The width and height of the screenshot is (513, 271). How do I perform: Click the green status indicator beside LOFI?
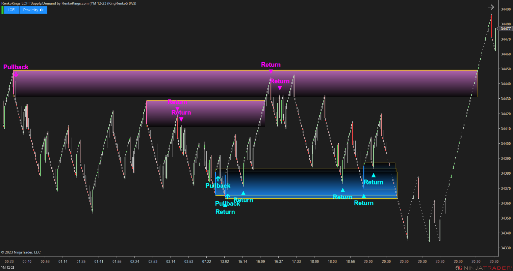tap(3, 10)
